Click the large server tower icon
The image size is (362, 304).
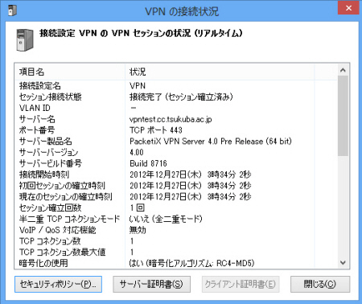click(x=25, y=40)
